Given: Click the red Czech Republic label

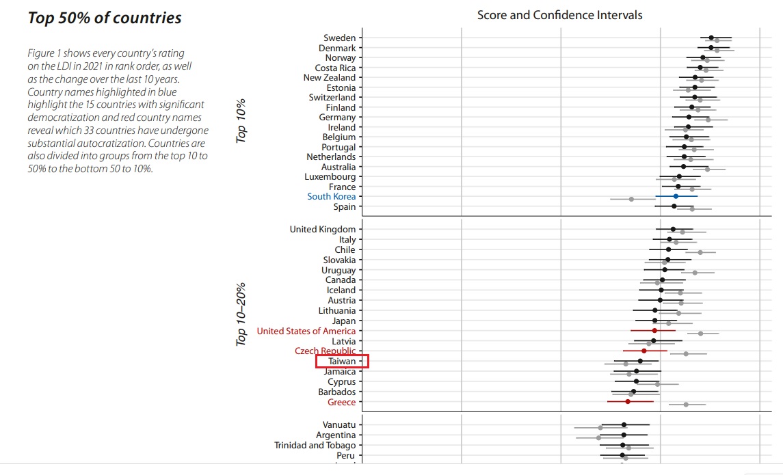Looking at the screenshot, I should click(325, 351).
